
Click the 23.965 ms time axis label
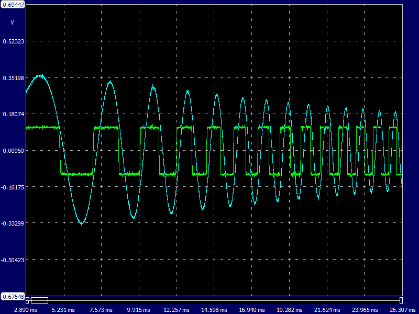(365, 310)
